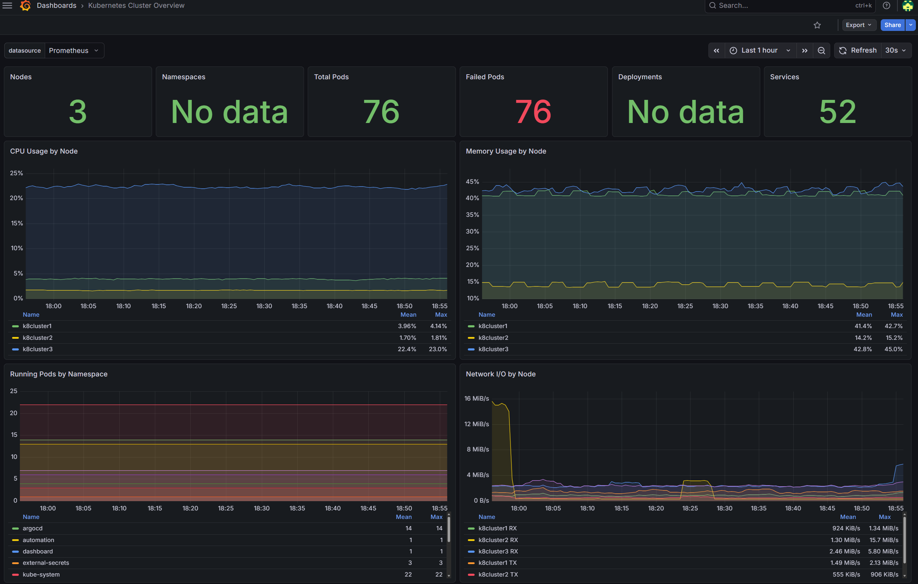Viewport: 918px width, 584px height.
Task: Toggle k8cluster2 series in Memory legend
Action: coord(493,338)
